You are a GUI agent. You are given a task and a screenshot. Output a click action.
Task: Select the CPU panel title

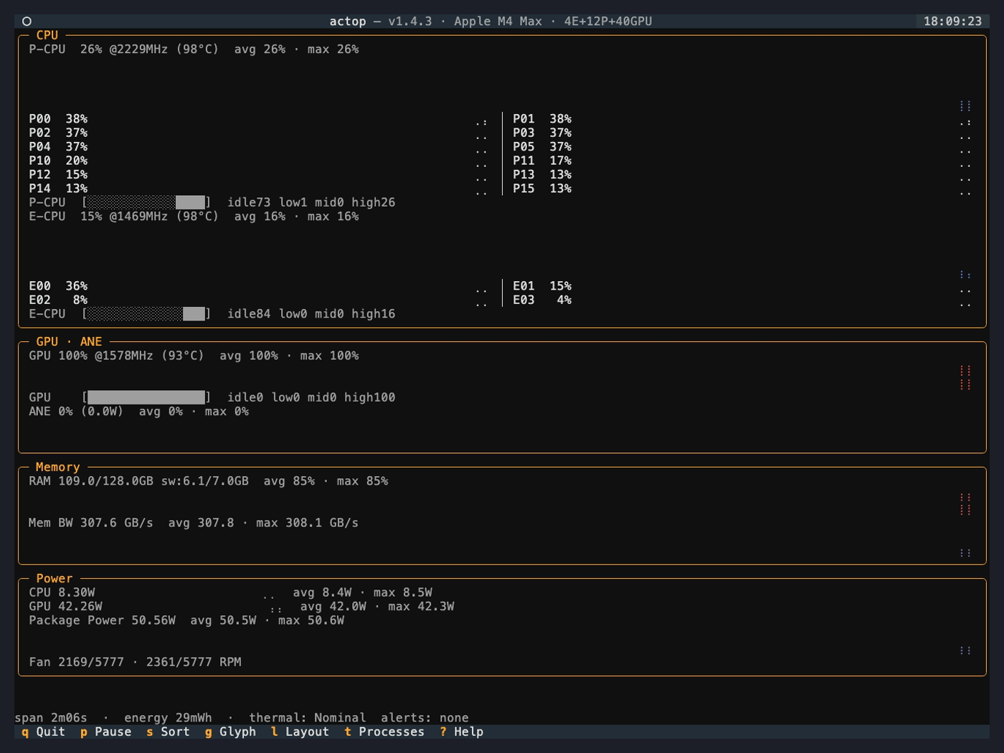(47, 35)
